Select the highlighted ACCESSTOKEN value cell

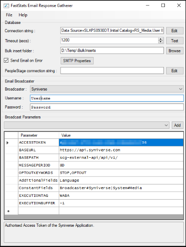click(x=121, y=143)
